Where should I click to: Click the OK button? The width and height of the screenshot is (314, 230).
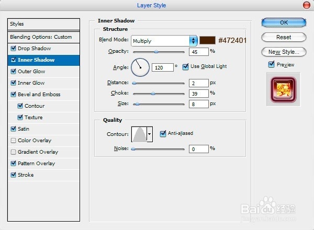pos(284,22)
